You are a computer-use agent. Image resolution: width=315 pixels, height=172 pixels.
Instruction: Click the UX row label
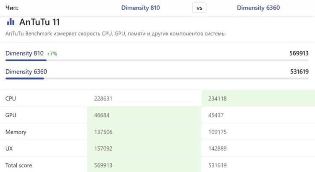pos(9,148)
